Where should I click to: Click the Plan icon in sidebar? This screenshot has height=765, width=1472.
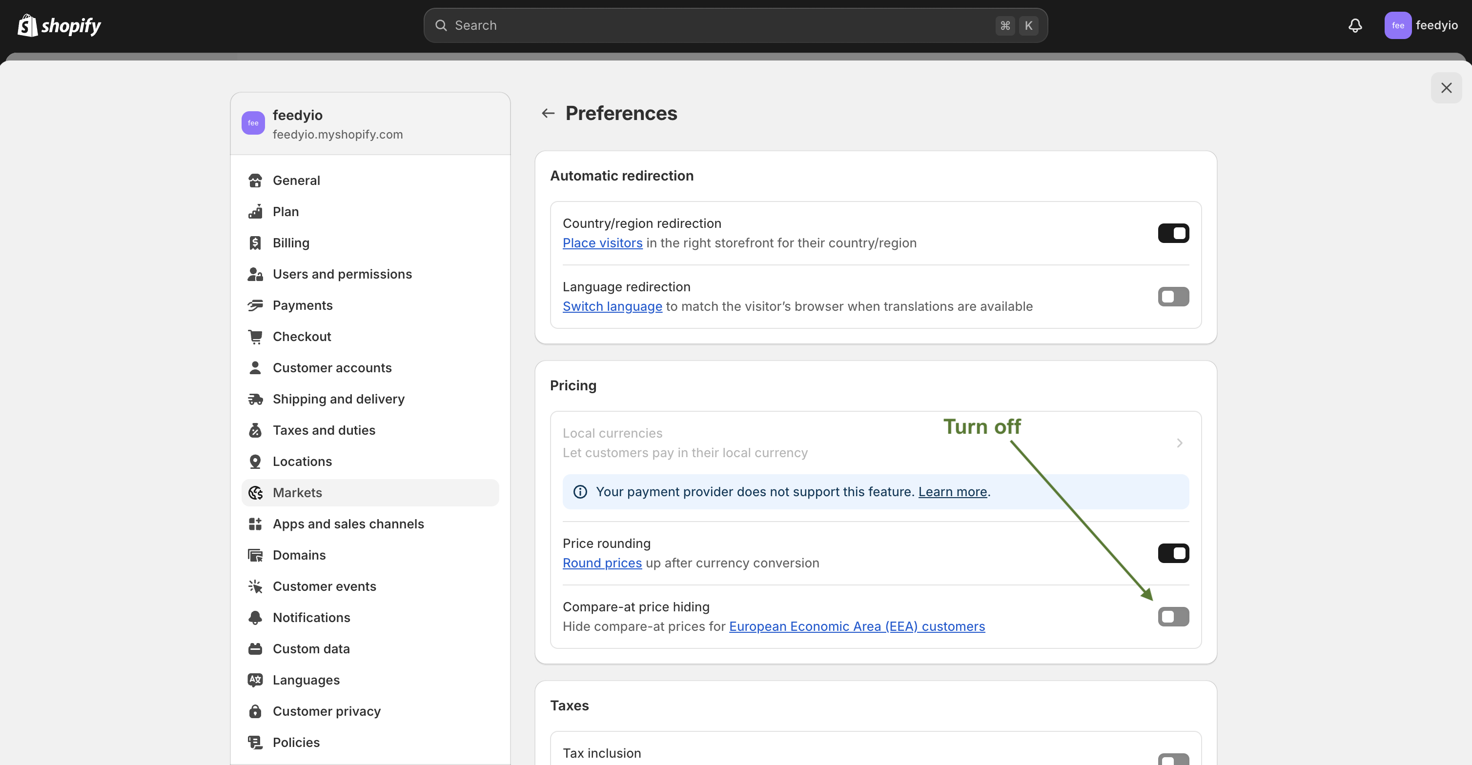[255, 211]
